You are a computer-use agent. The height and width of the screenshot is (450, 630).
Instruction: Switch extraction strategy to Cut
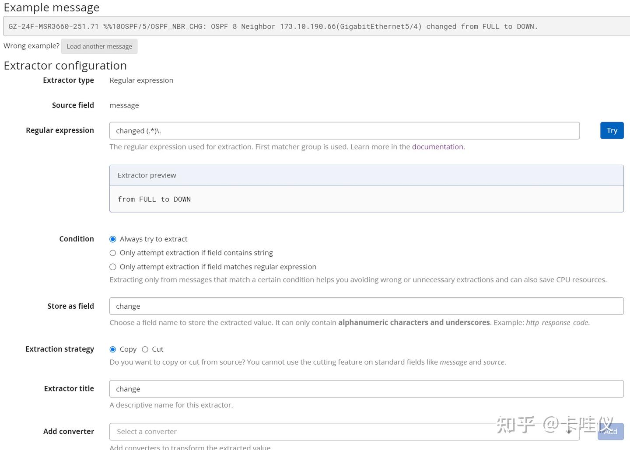[x=145, y=349]
